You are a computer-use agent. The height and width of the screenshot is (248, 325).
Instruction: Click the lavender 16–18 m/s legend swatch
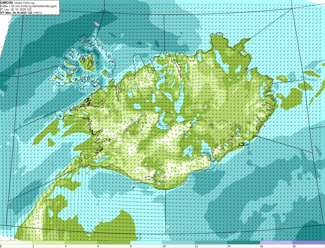click(276, 242)
